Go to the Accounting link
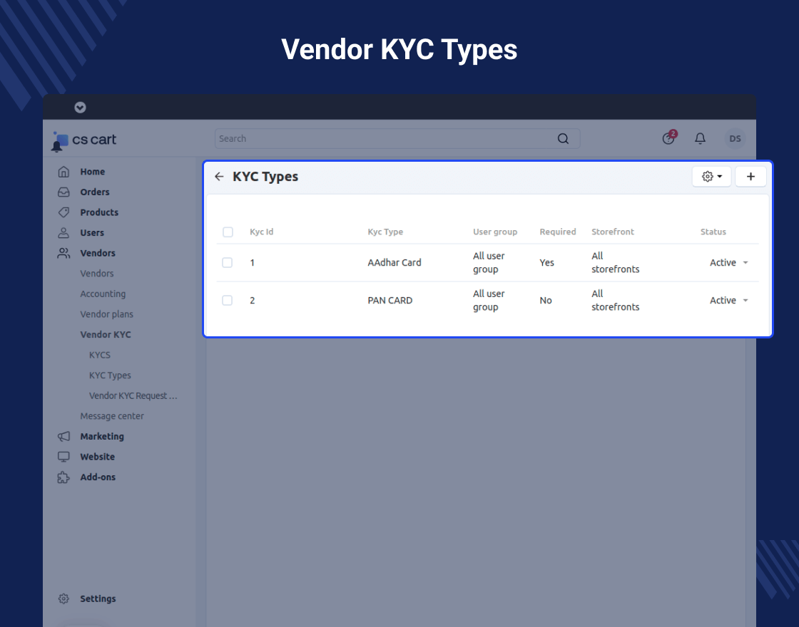 click(x=103, y=294)
